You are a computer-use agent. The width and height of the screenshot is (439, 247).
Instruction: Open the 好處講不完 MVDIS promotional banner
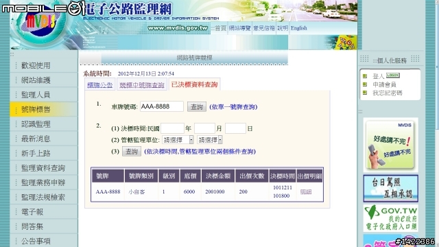[390, 145]
